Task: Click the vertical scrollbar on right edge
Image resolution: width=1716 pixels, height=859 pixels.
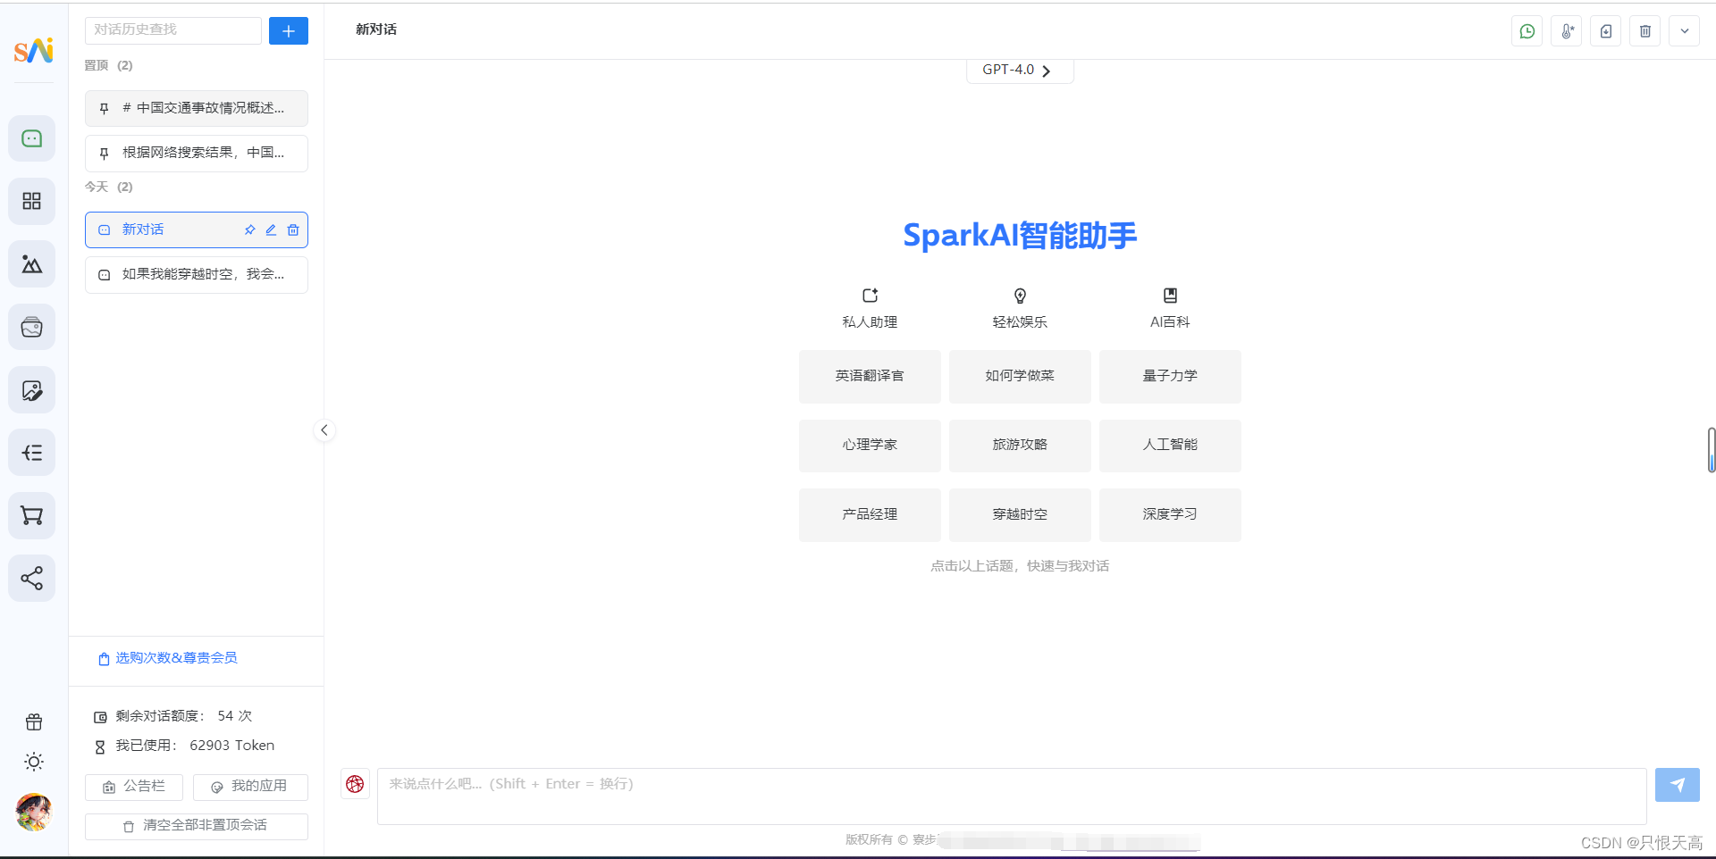Action: tap(1712, 450)
